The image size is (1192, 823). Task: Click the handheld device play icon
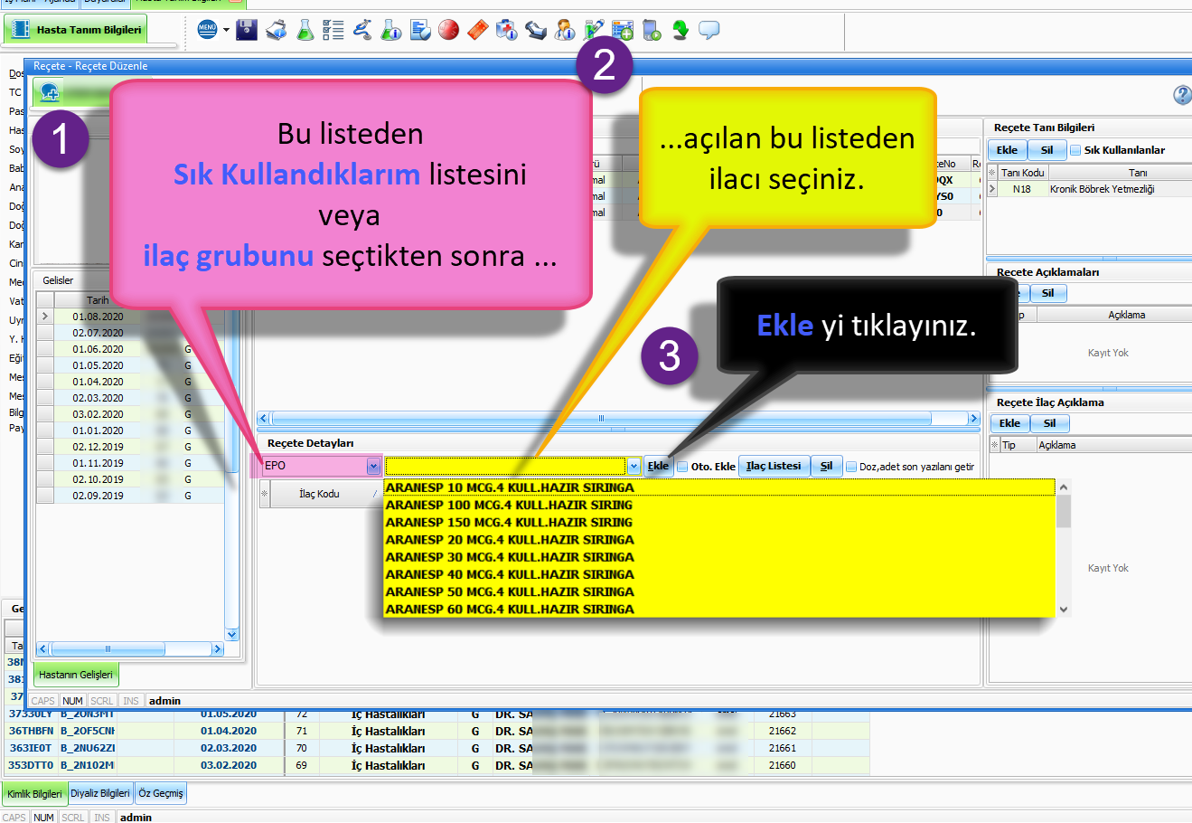652,30
